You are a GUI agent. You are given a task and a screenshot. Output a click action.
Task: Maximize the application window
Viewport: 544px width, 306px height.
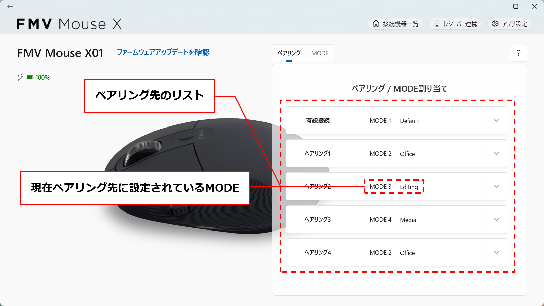[516, 6]
